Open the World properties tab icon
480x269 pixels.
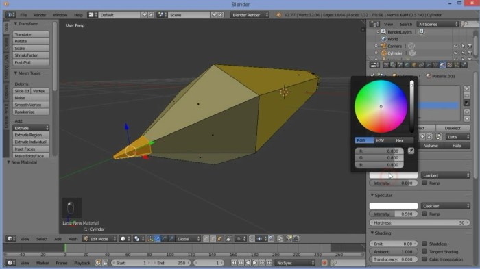[407, 65]
